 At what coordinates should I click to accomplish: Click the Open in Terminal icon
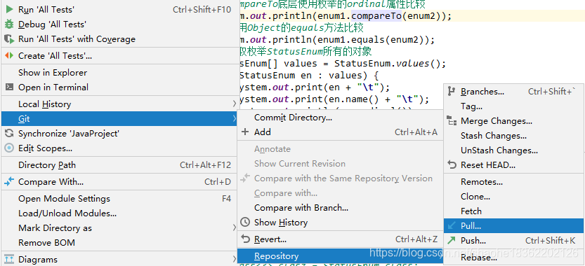click(9, 87)
